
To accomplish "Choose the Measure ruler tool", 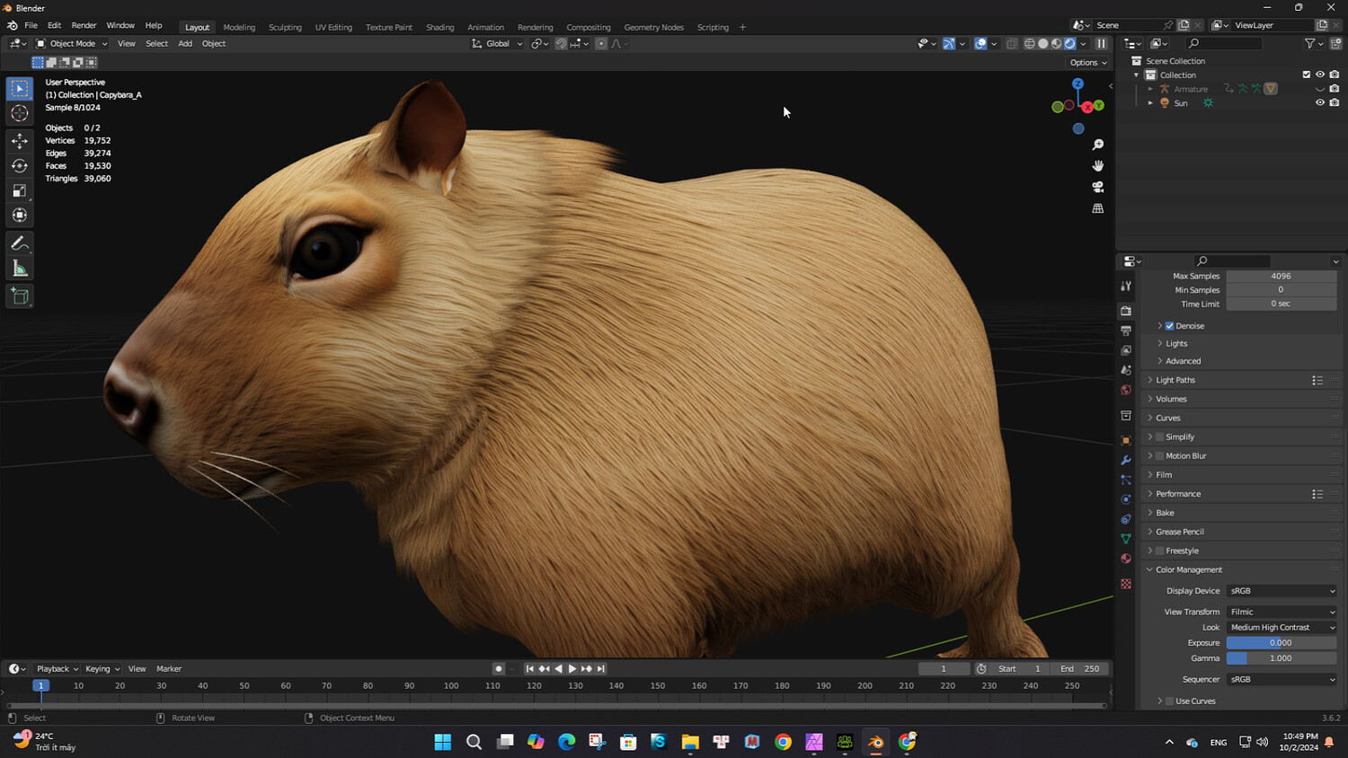I will click(20, 269).
